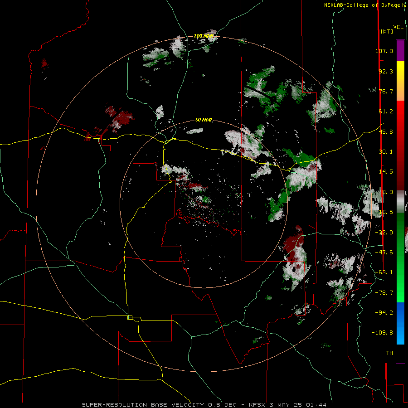The width and height of the screenshot is (408, 408).
Task: Click the 100 NMI range ring label
Action: [204, 36]
